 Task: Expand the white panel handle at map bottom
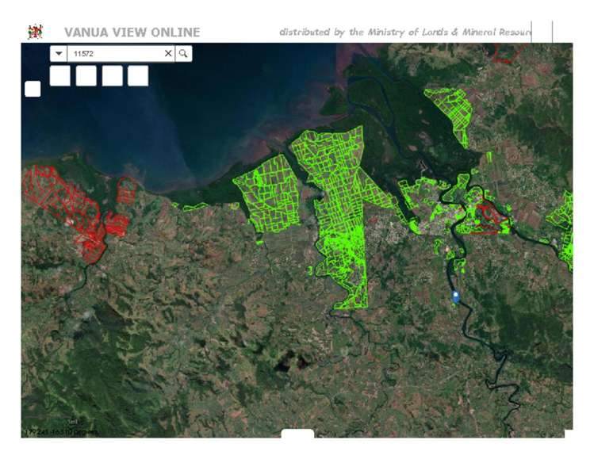click(x=297, y=434)
